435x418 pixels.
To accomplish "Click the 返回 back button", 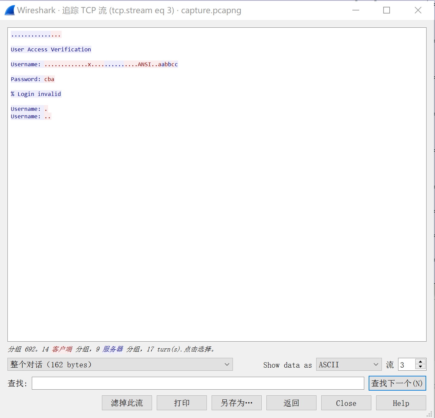I will 291,403.
